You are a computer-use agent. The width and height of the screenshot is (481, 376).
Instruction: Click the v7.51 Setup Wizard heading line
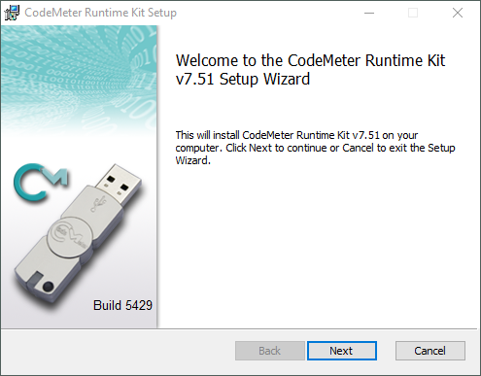243,79
